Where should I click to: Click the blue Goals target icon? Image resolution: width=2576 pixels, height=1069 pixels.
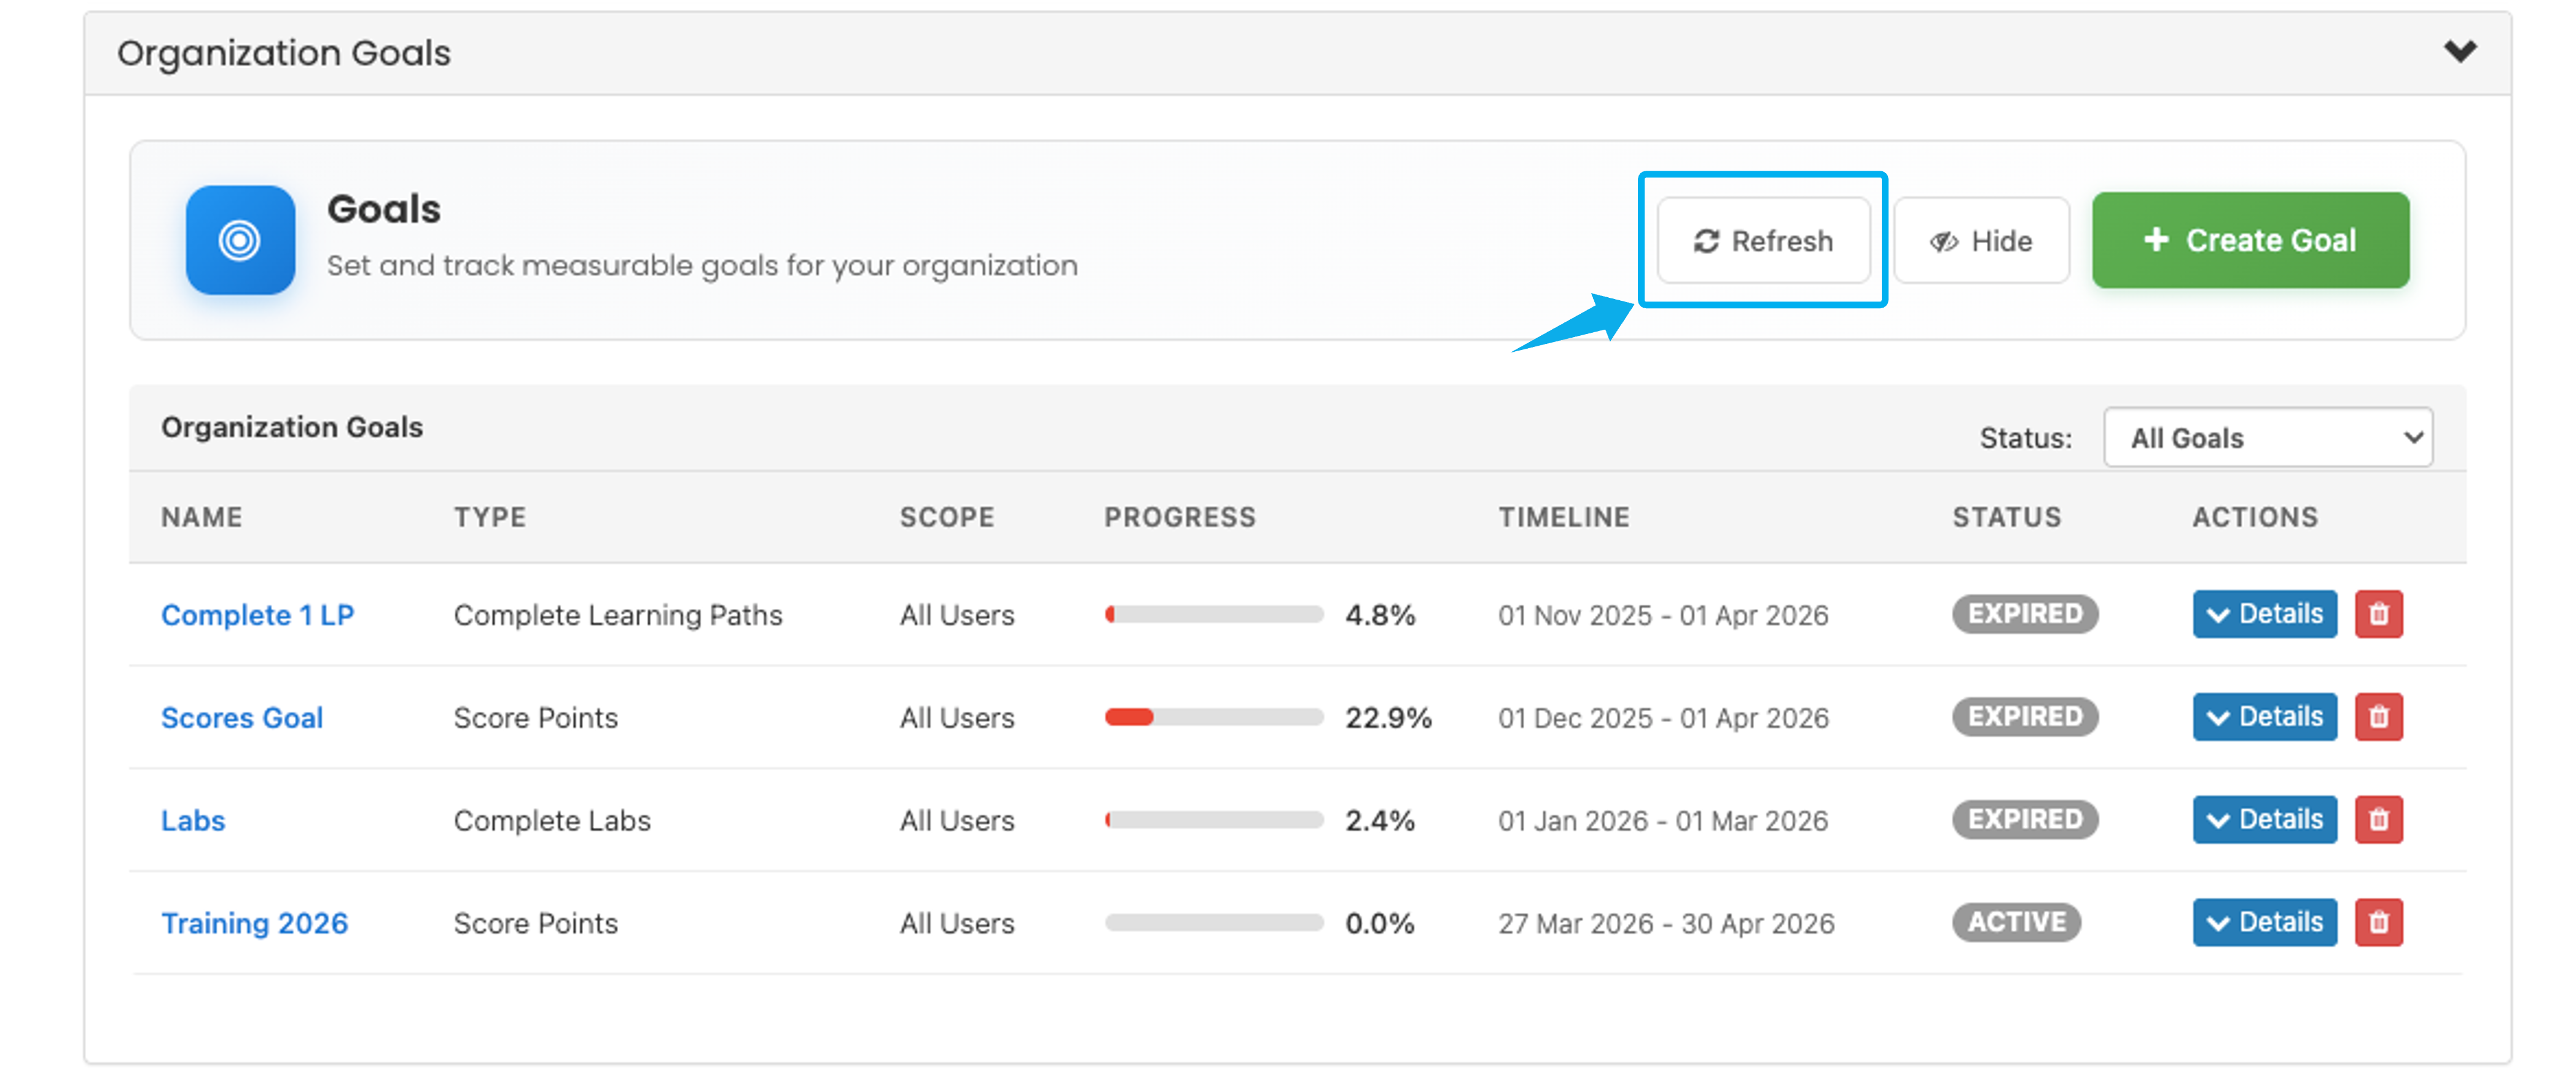(240, 240)
